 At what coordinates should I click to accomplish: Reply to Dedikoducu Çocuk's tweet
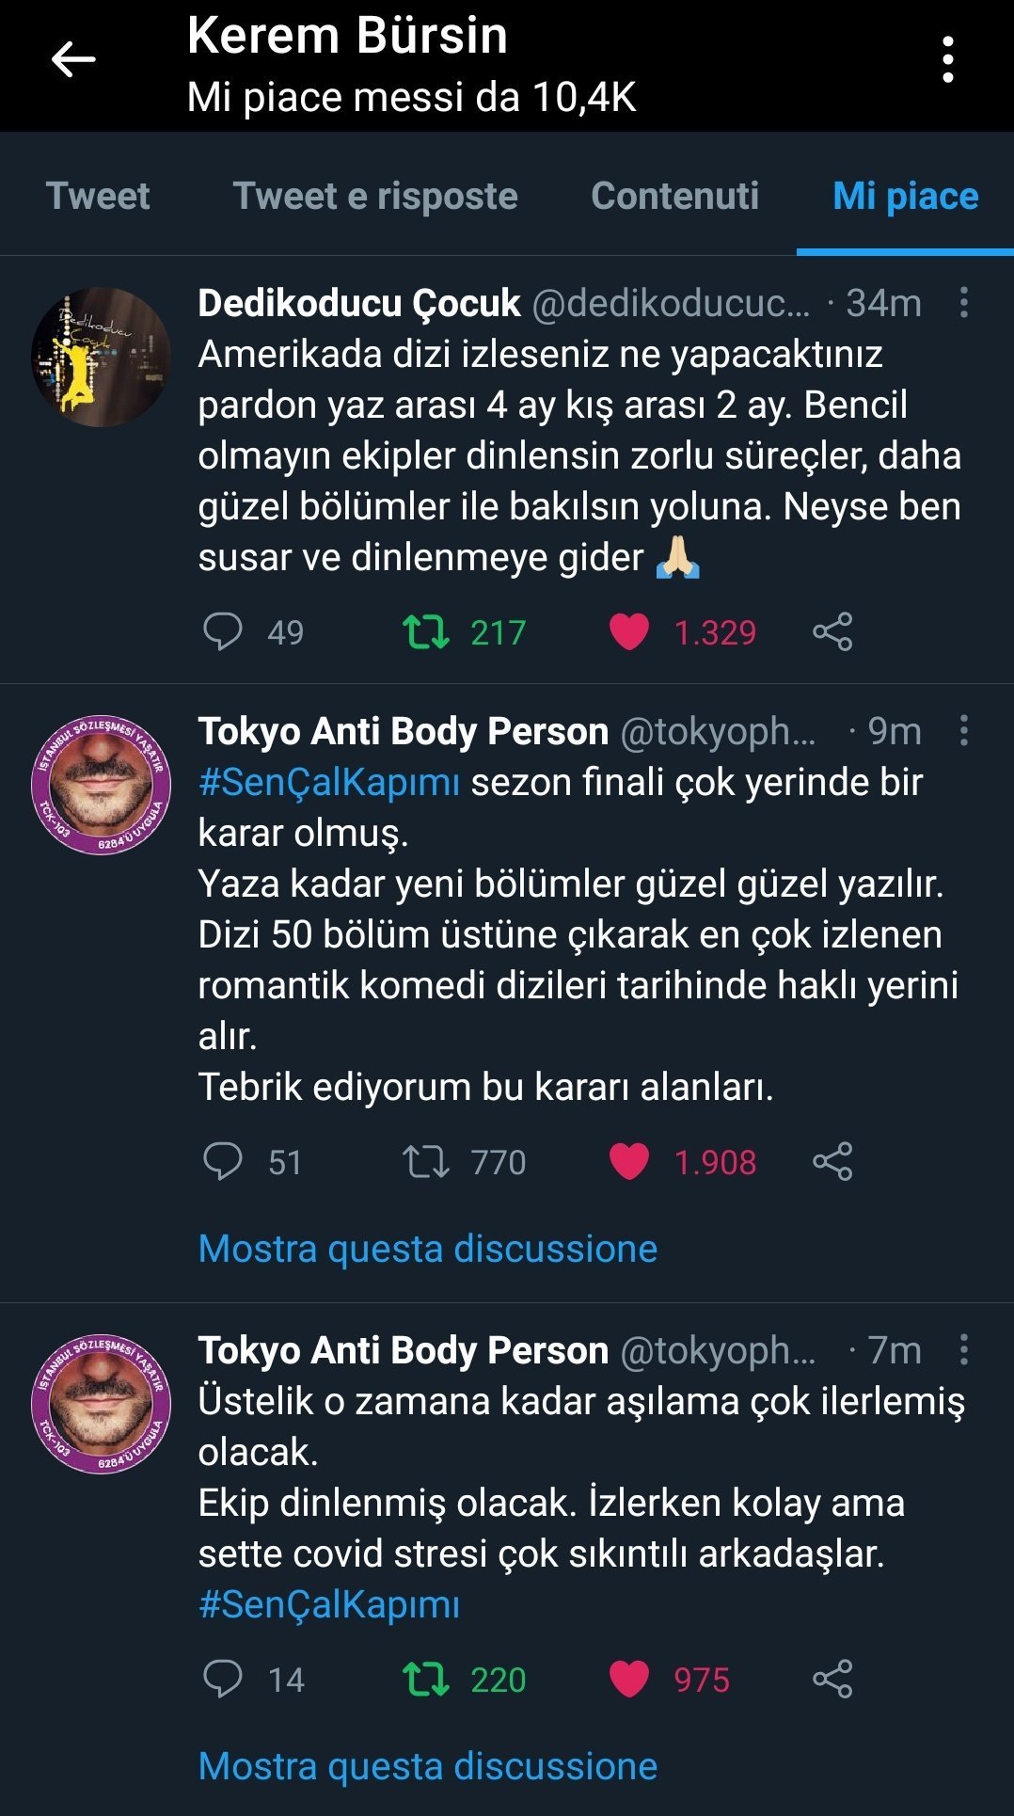(223, 631)
